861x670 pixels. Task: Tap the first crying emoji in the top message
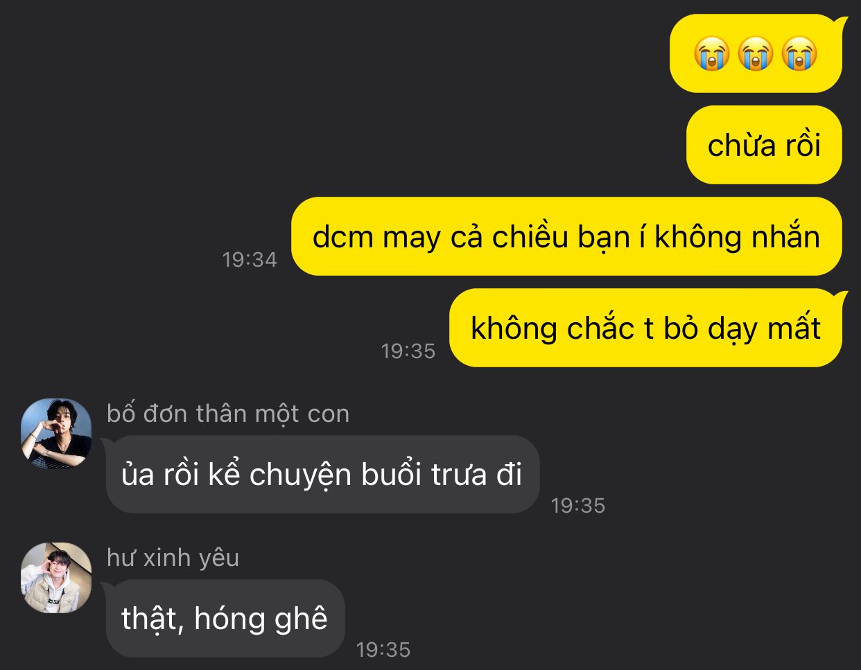pos(712,54)
